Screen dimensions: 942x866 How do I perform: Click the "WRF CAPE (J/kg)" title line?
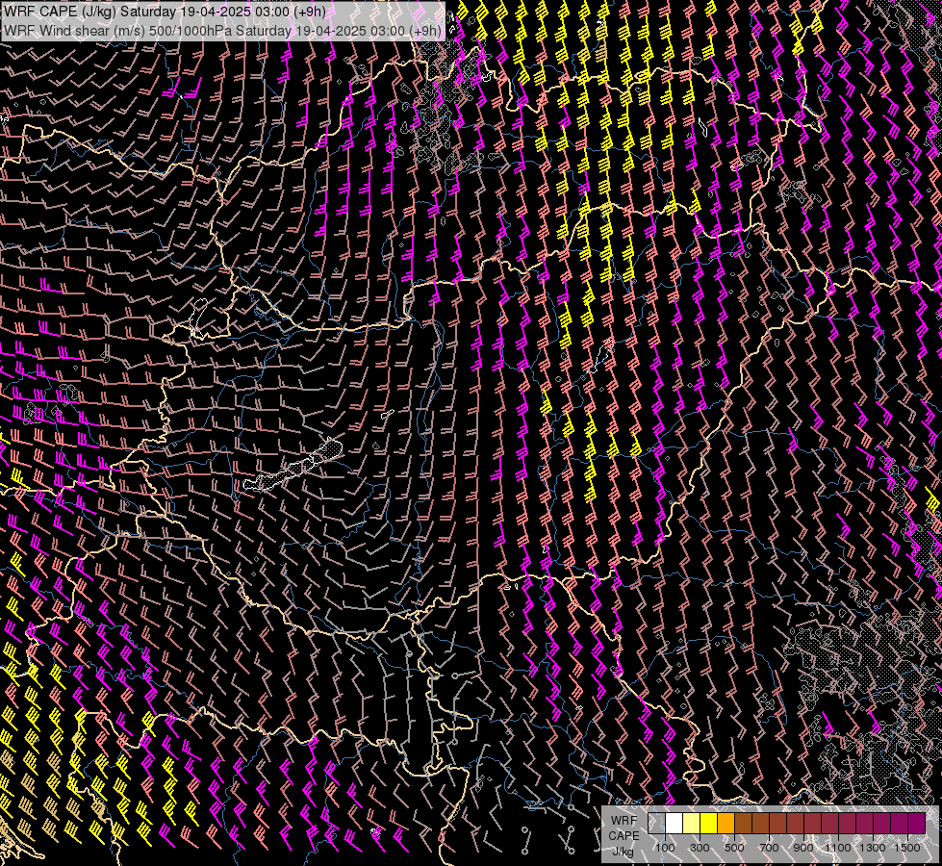(165, 12)
